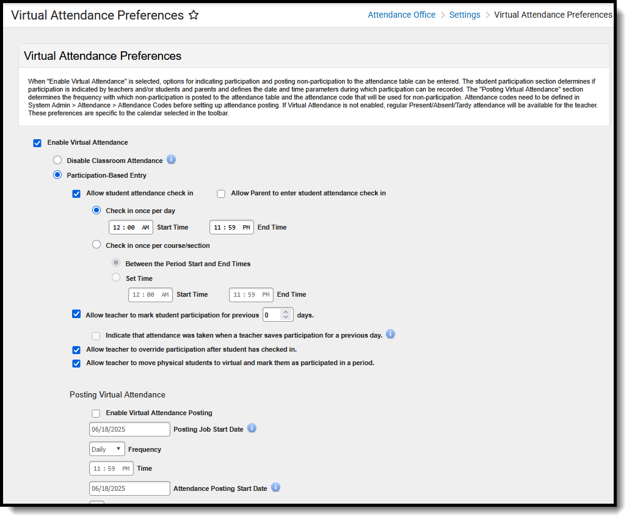
Task: Check Allow Parent to enter student check in
Action: click(x=221, y=194)
